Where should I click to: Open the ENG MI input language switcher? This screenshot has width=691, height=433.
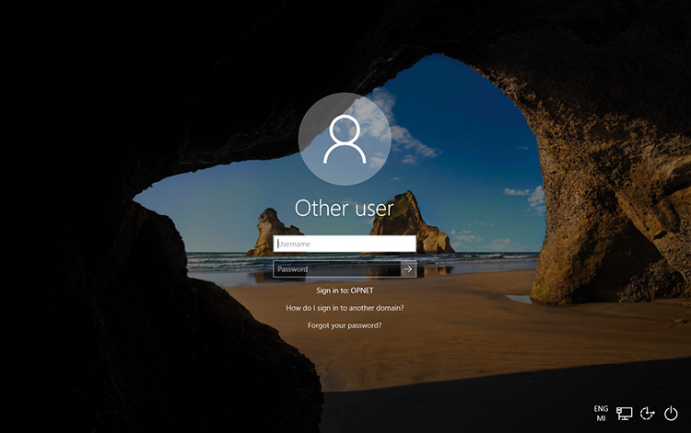(x=601, y=413)
